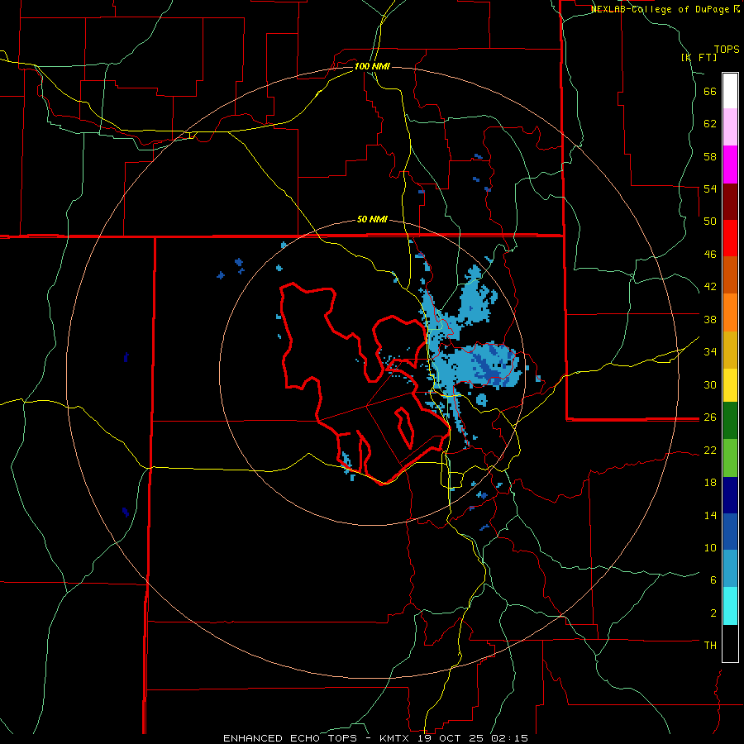The image size is (744, 744).
Task: Click the dark red band near 50 K FT
Action: tap(730, 202)
